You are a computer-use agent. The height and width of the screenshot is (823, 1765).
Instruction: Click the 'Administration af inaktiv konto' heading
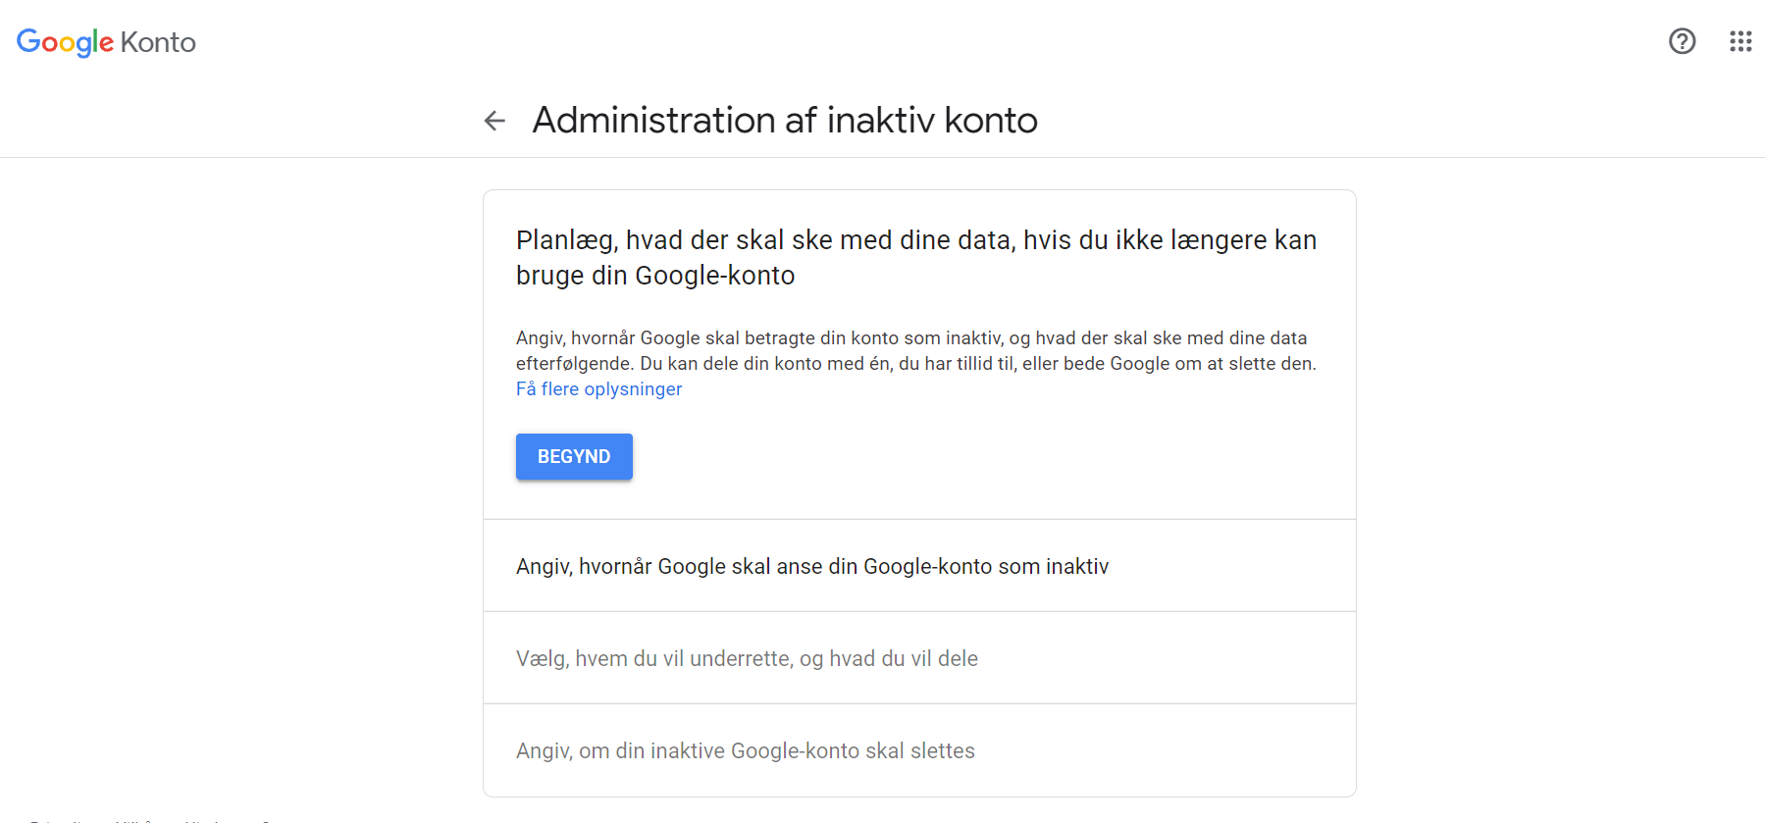pos(785,121)
